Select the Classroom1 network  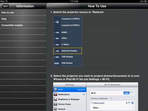click(x=112, y=103)
